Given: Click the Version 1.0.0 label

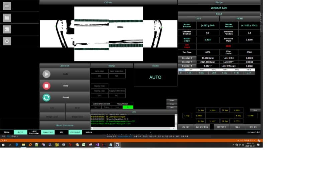Looking at the screenshot, I should pyautogui.click(x=253, y=132).
